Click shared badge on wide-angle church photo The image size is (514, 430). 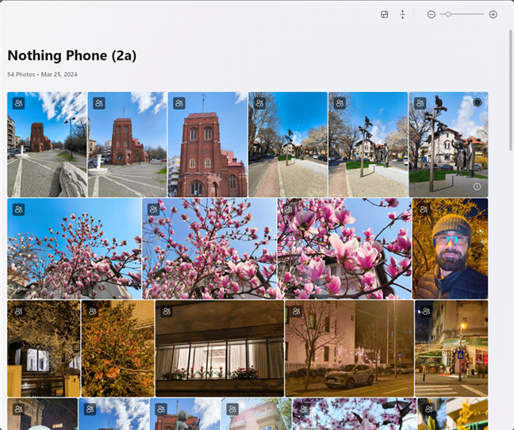coord(19,103)
